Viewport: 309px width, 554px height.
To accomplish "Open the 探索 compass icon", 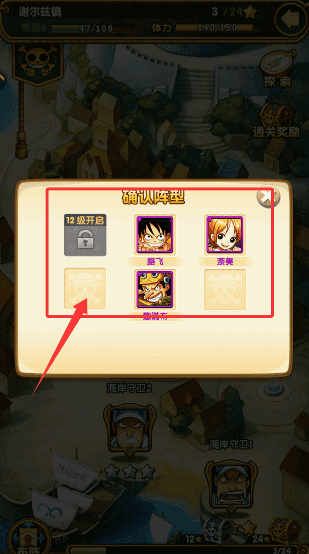I will pyautogui.click(x=277, y=69).
